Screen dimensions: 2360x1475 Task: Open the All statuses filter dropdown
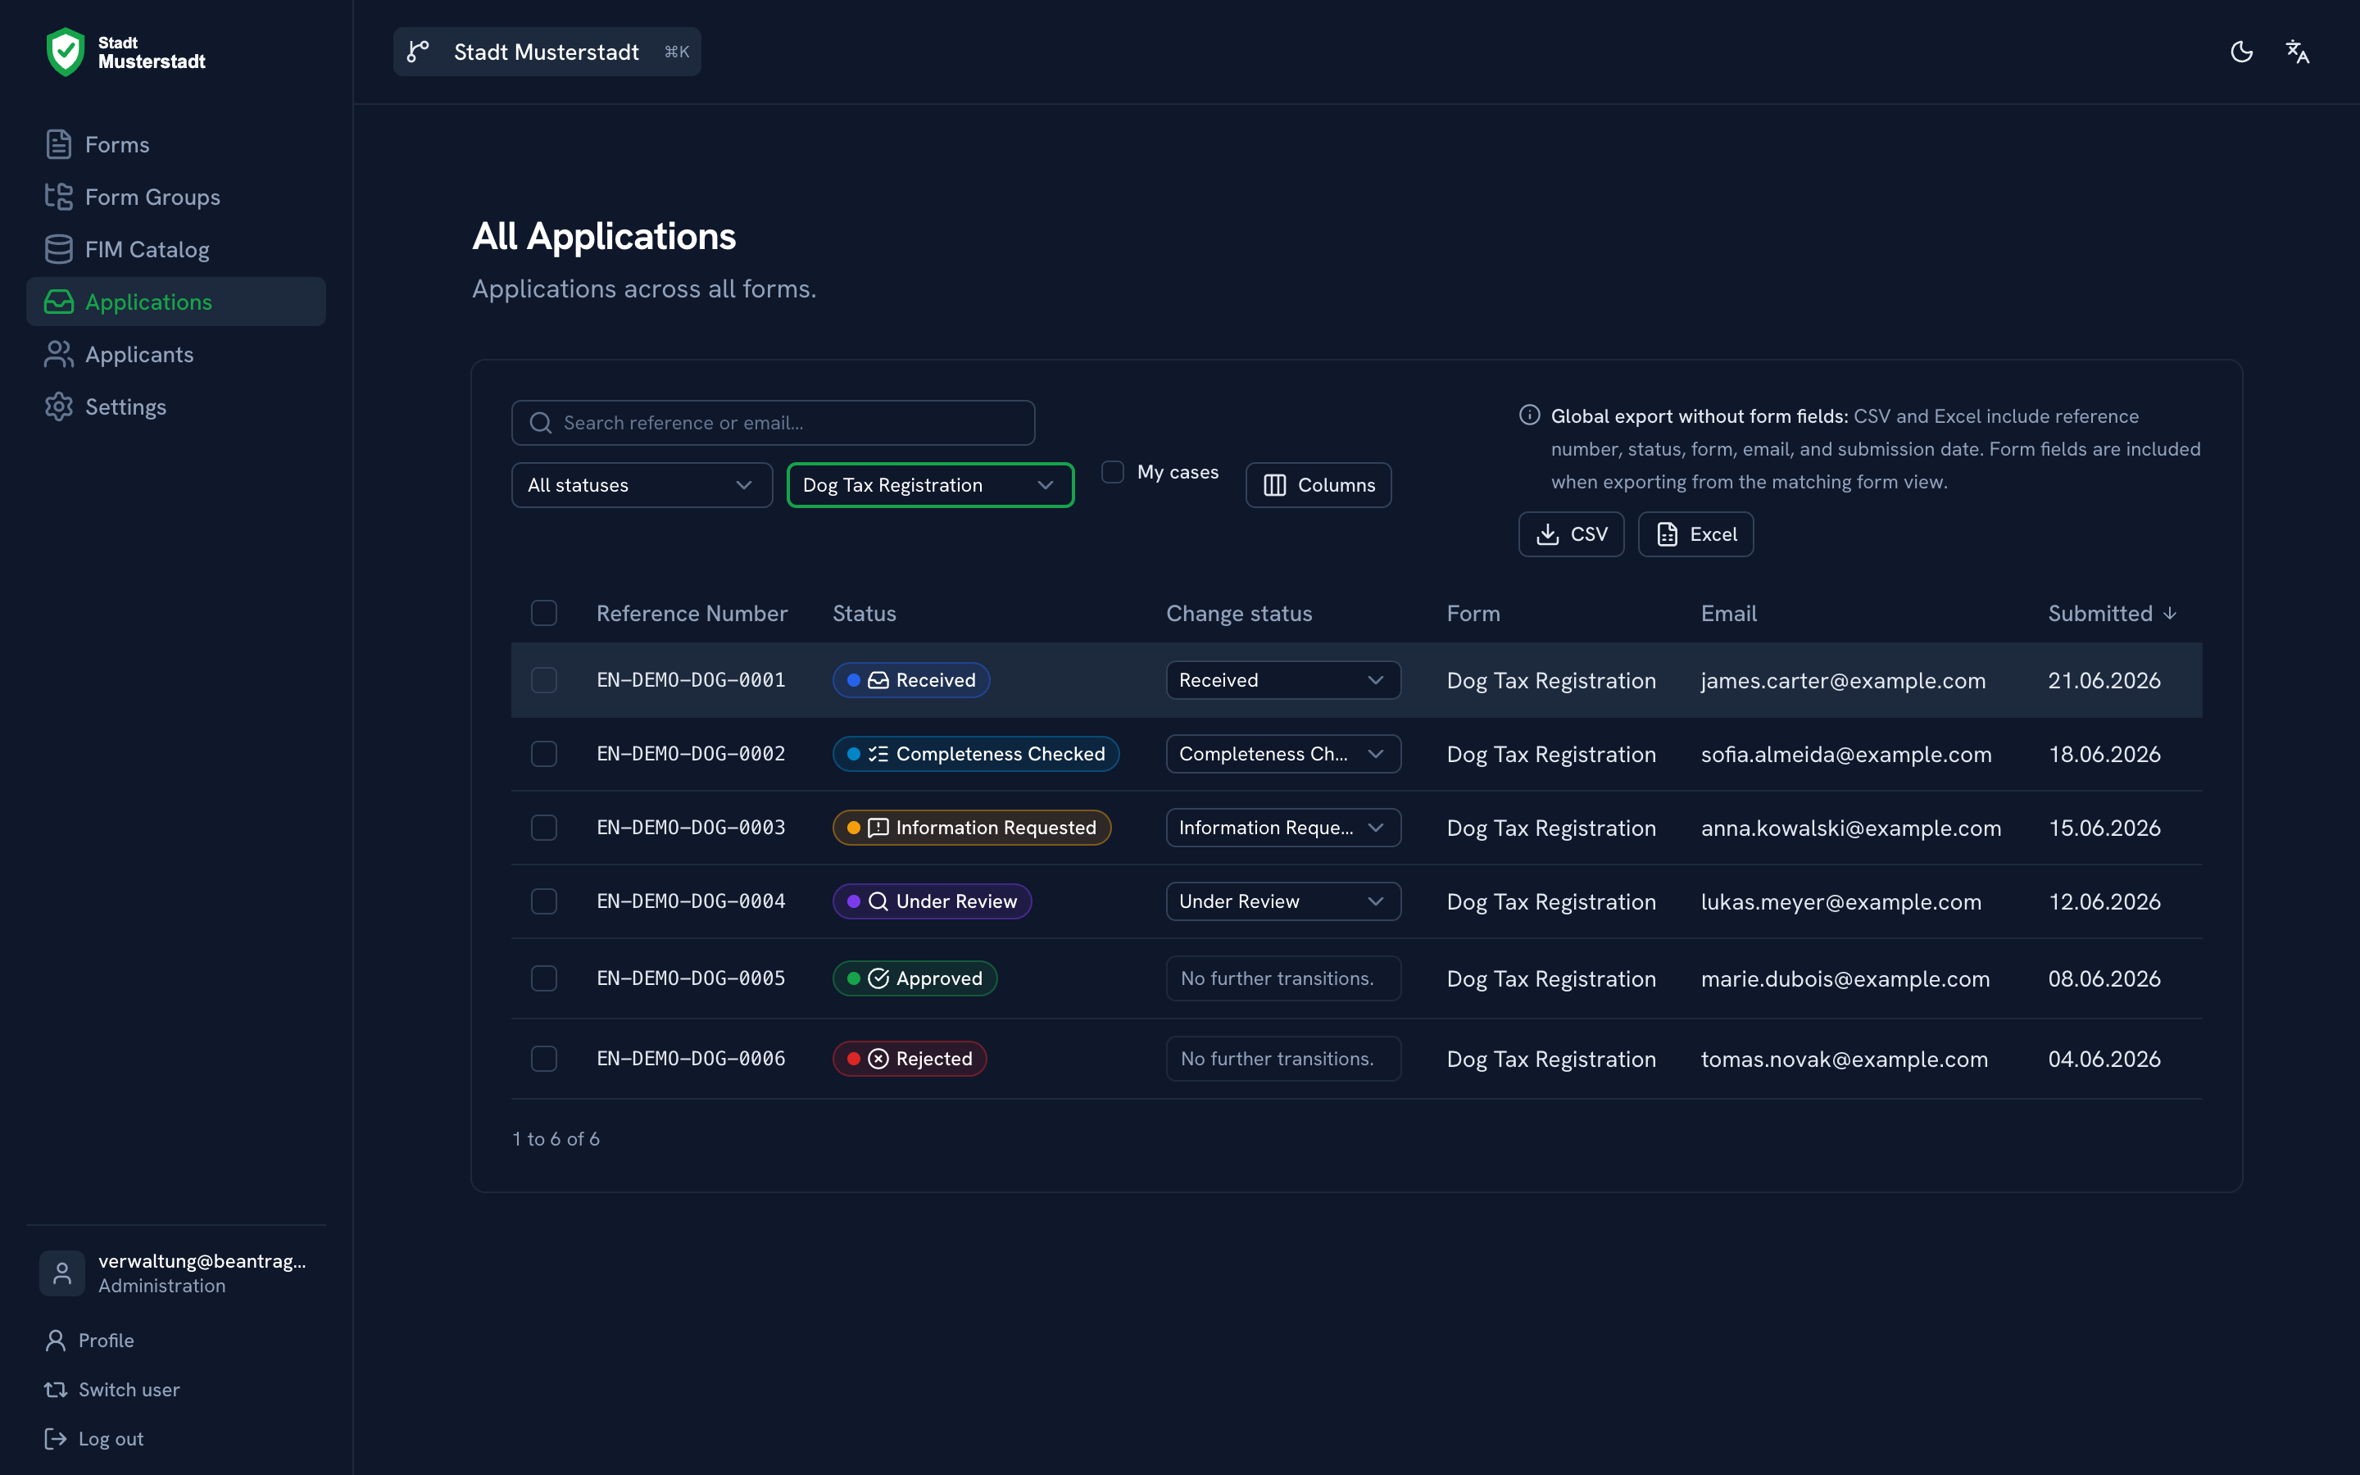[642, 485]
